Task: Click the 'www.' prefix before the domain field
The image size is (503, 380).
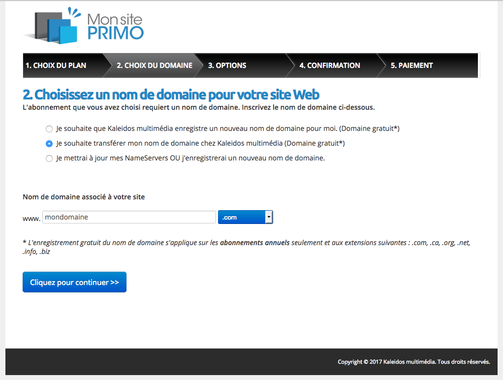Action: [x=31, y=218]
